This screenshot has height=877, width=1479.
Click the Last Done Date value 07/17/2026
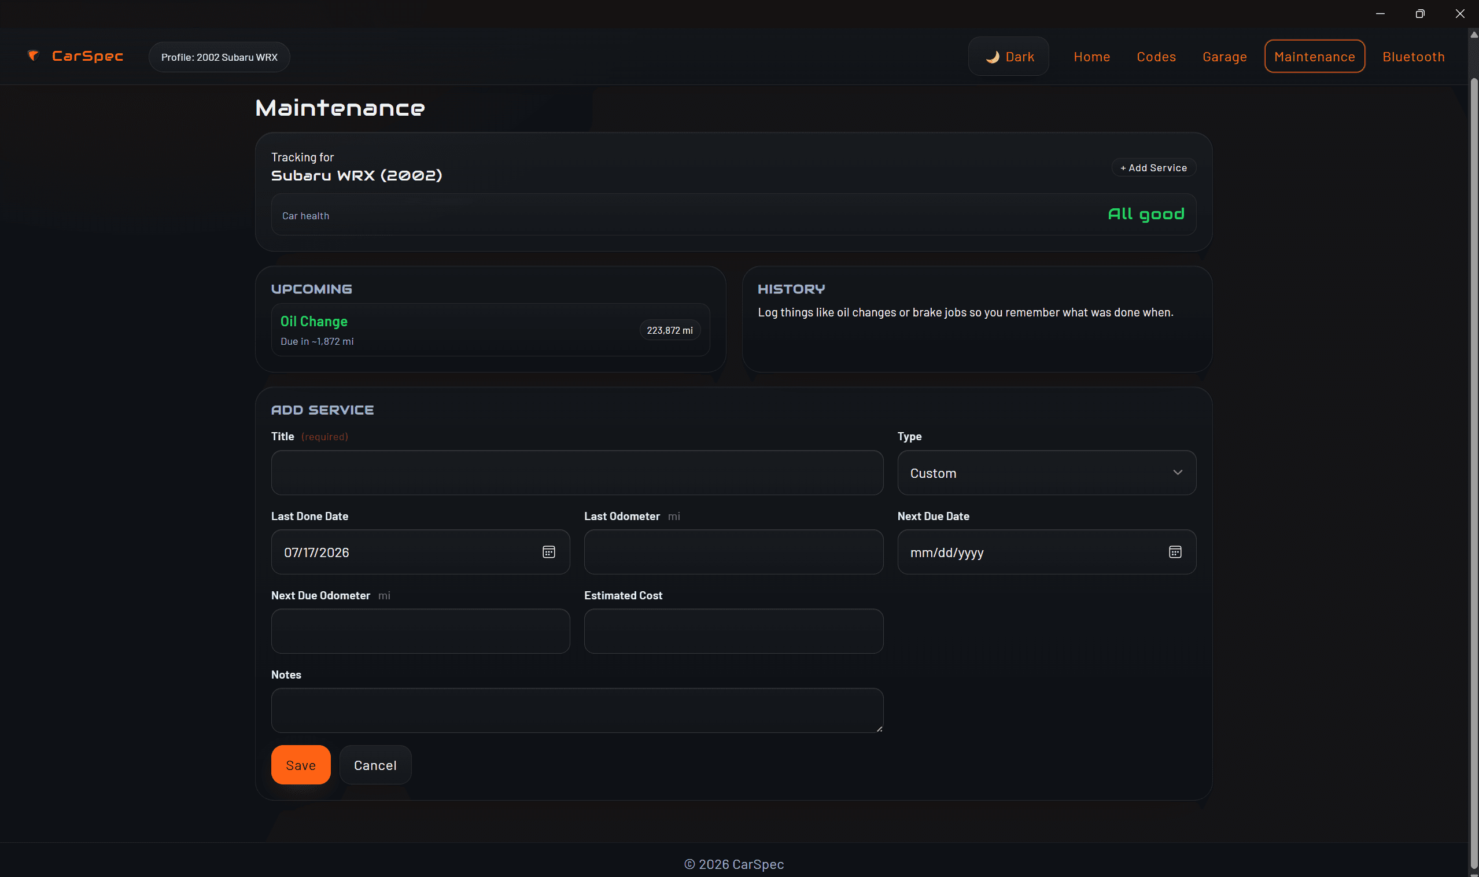point(317,552)
